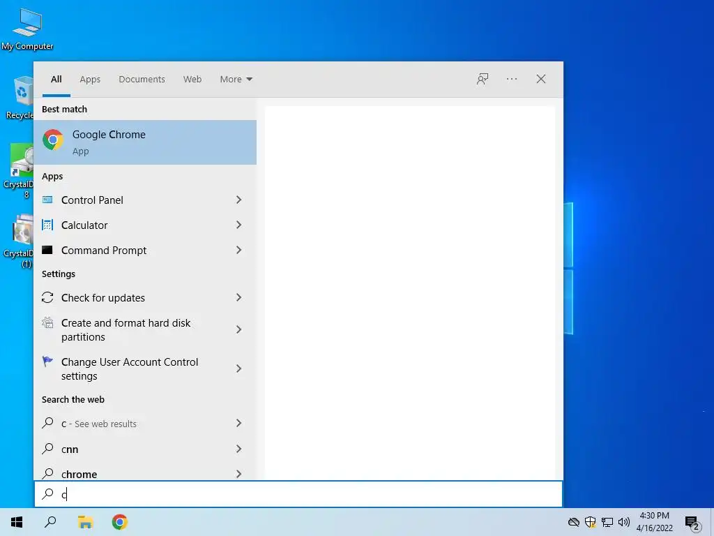Screen dimensions: 714x536
Task: Click the 'cnn' web suggestion
Action: pos(70,449)
